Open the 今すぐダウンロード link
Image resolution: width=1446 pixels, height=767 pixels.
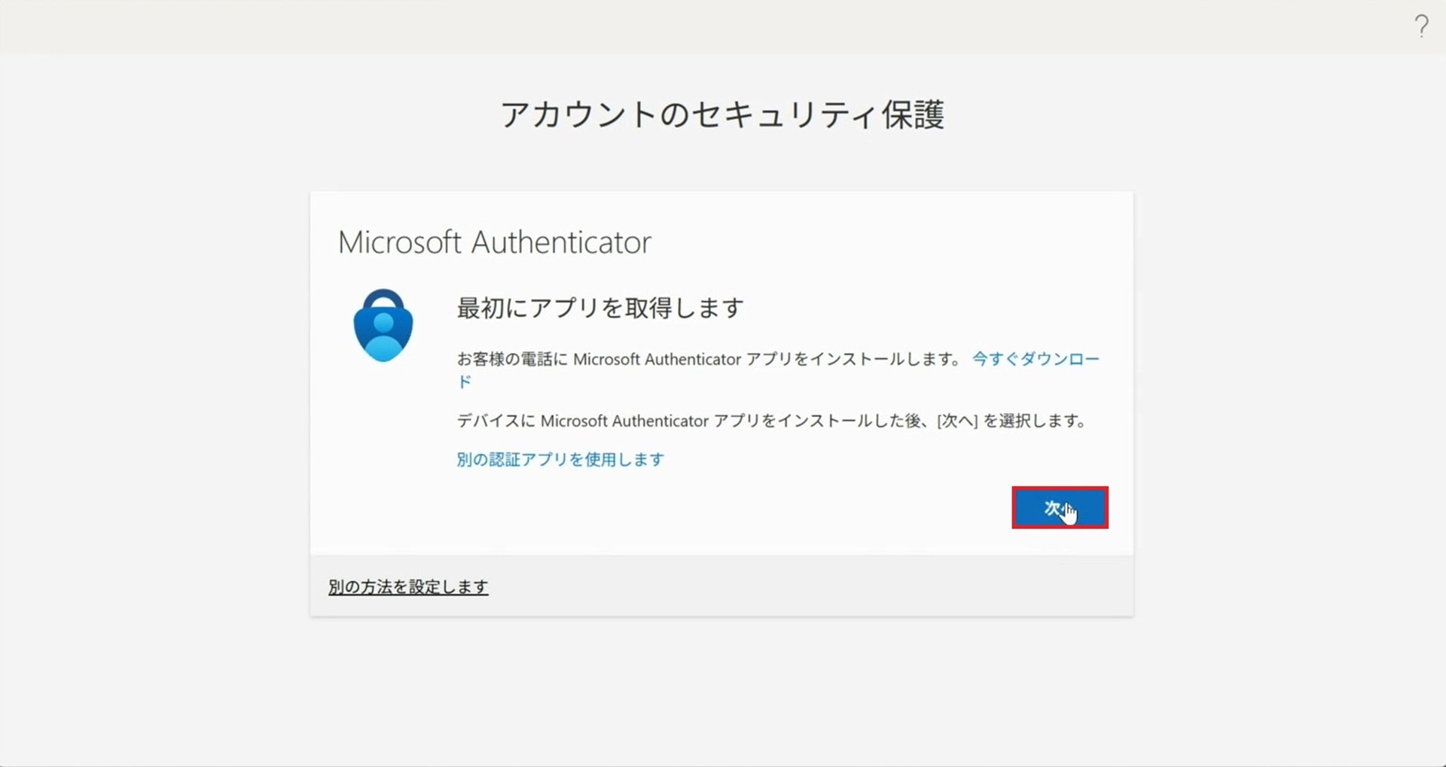pyautogui.click(x=1036, y=359)
